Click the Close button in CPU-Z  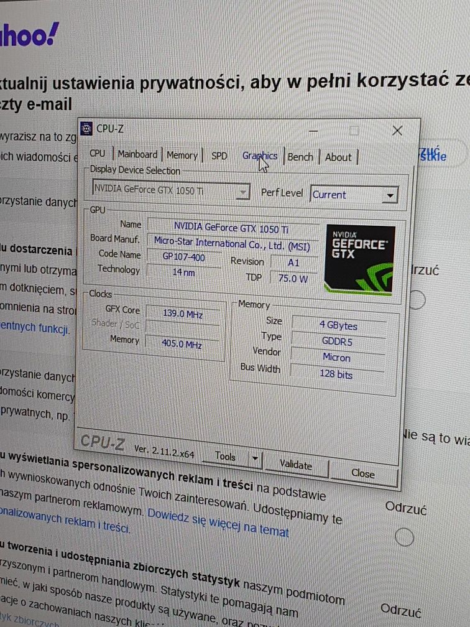[x=363, y=473]
